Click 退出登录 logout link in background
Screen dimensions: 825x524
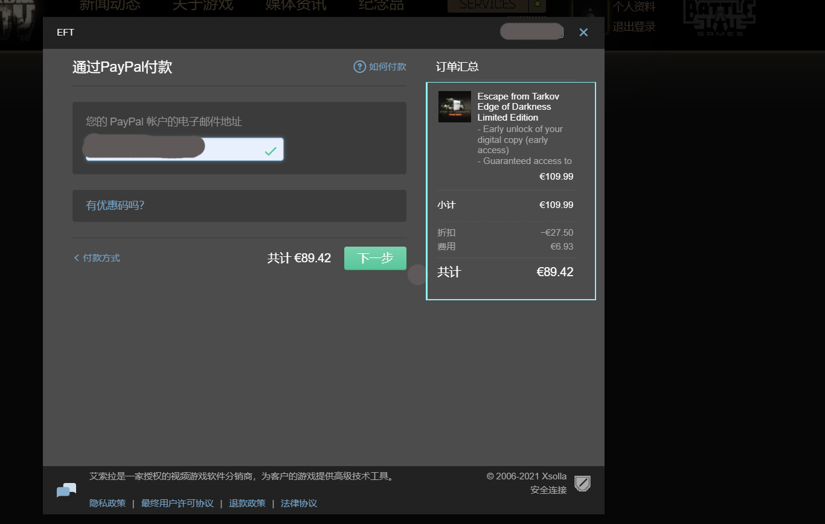click(x=634, y=27)
